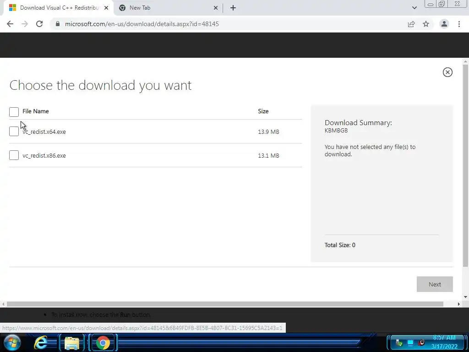
Task: Check vc_redist.x86.exe checkbox
Action: [14, 155]
